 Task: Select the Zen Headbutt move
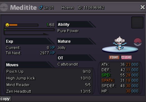tap(48, 91)
